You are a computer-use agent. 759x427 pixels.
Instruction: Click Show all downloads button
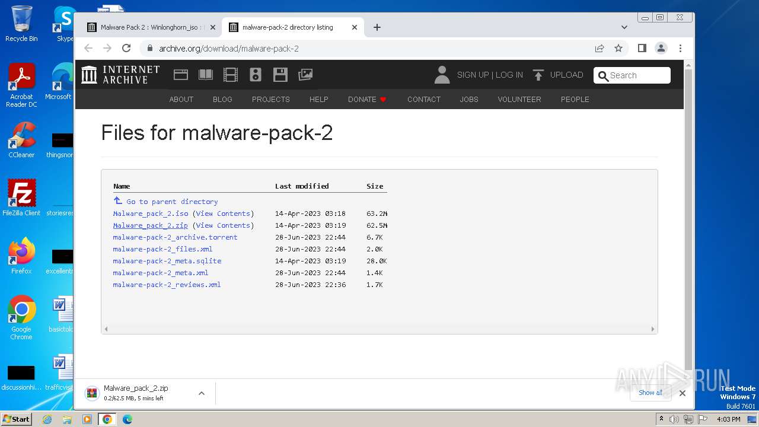click(x=650, y=393)
